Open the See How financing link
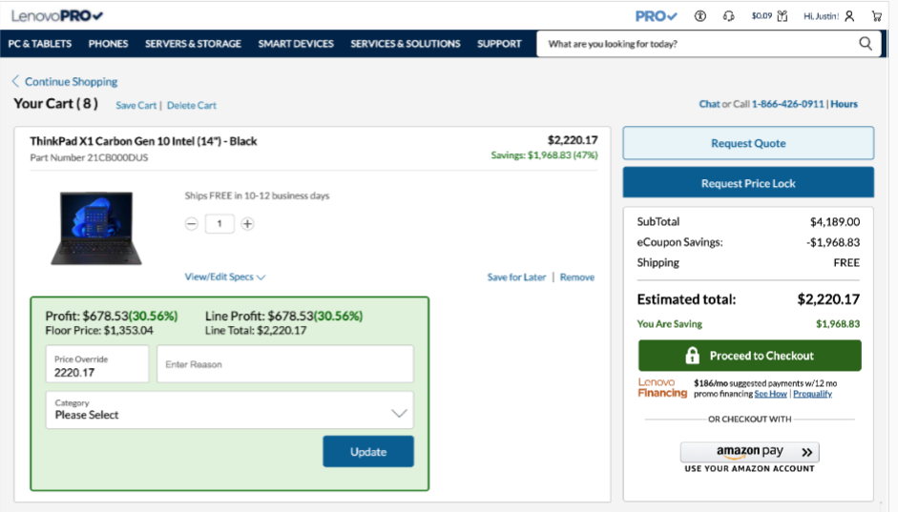 [x=770, y=394]
